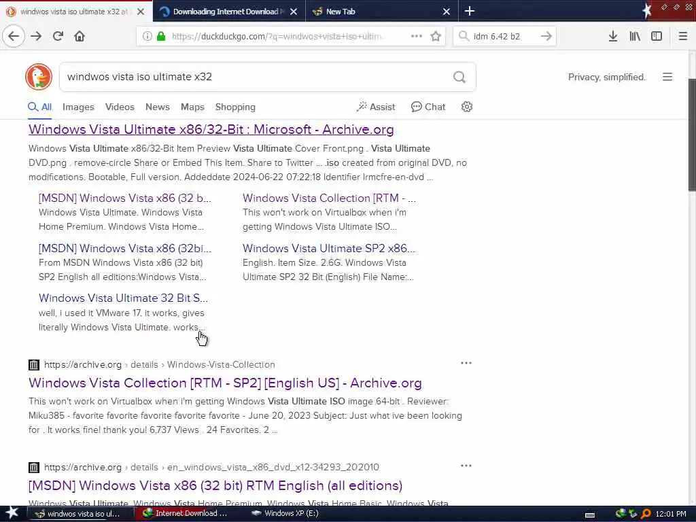
Task: Go forward to the next page
Action: click(x=36, y=36)
